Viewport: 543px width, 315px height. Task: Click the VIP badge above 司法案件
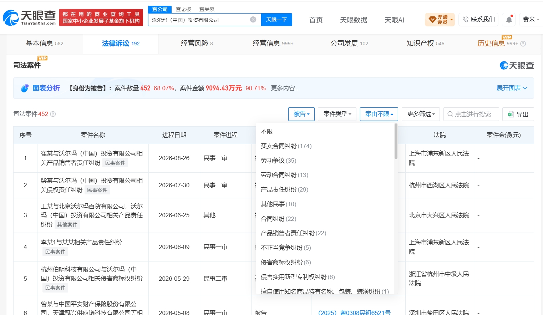click(x=42, y=58)
